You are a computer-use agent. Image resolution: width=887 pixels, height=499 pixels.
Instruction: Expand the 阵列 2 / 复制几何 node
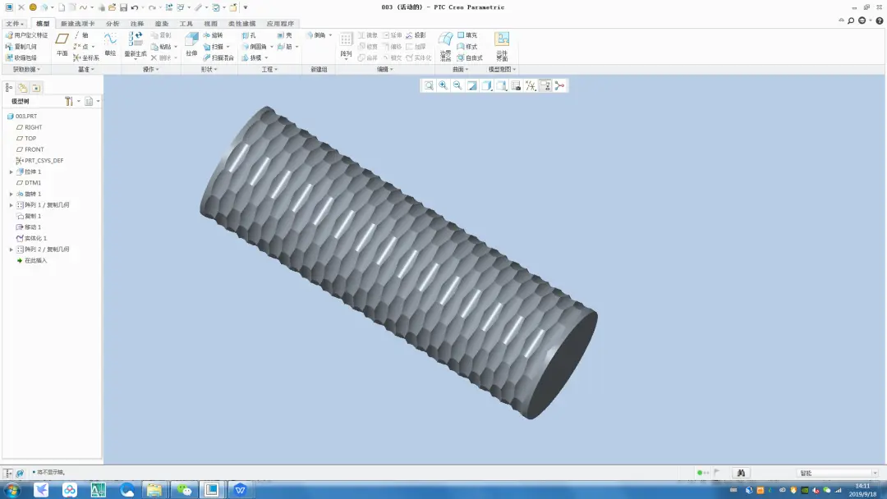[11, 249]
